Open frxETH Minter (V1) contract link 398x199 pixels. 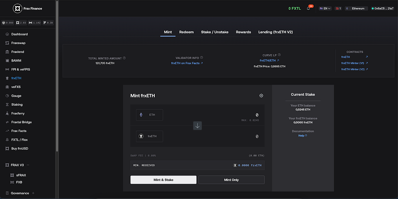(x=354, y=63)
